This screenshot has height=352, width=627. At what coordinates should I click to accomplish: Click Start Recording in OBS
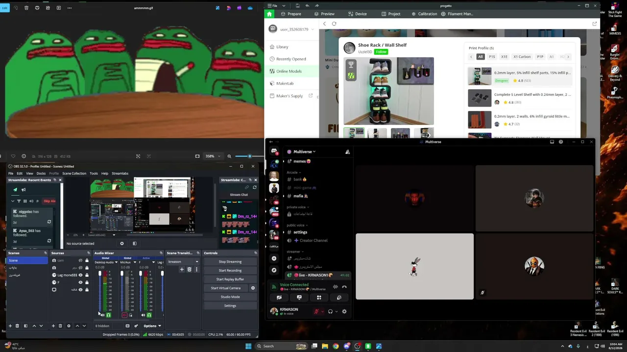(230, 270)
